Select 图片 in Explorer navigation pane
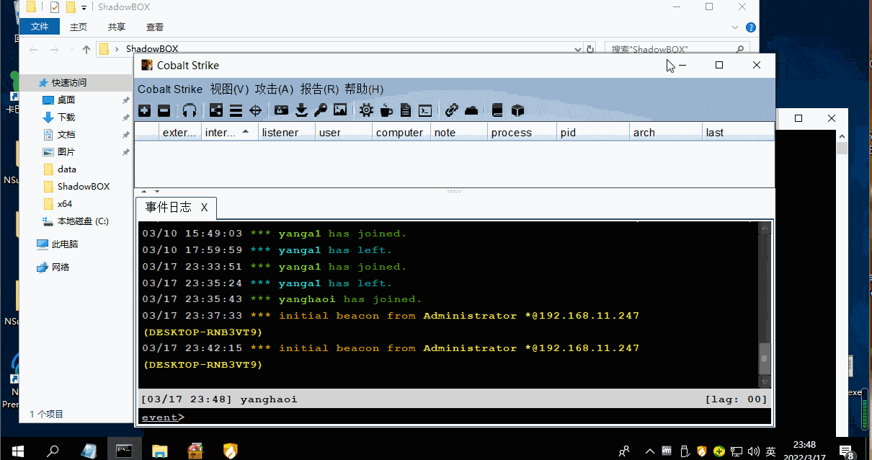The height and width of the screenshot is (460, 872). click(66, 152)
